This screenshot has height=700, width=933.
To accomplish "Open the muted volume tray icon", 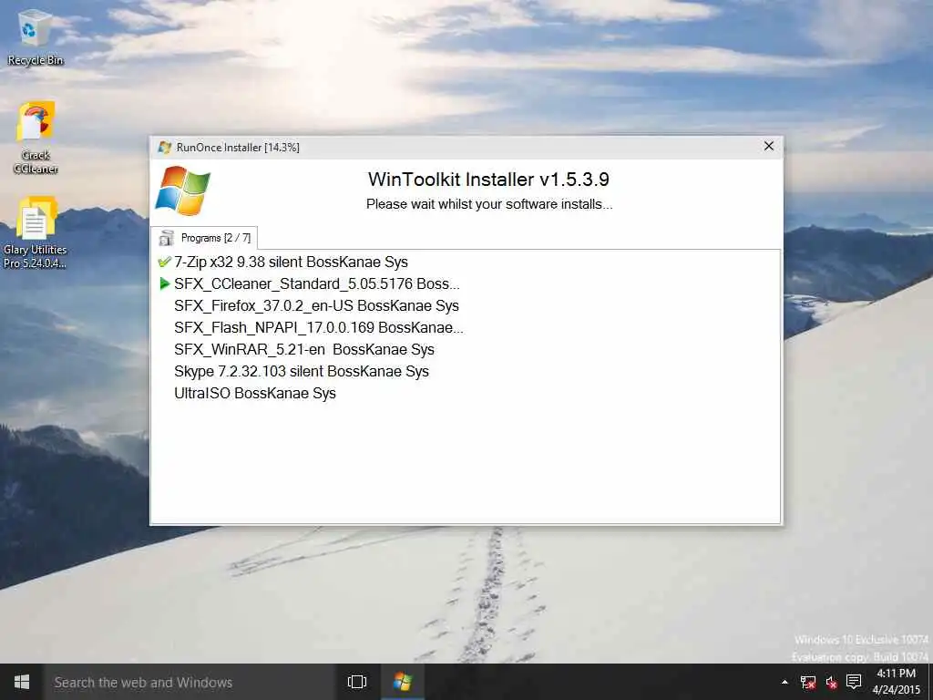I will point(831,682).
